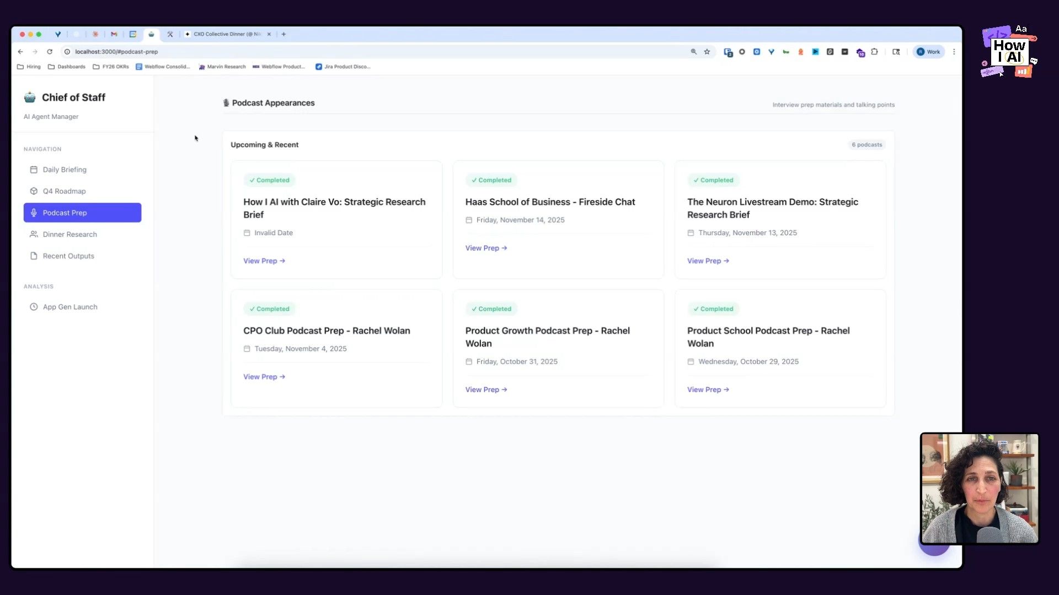
Task: Open a new browser tab
Action: (284, 34)
